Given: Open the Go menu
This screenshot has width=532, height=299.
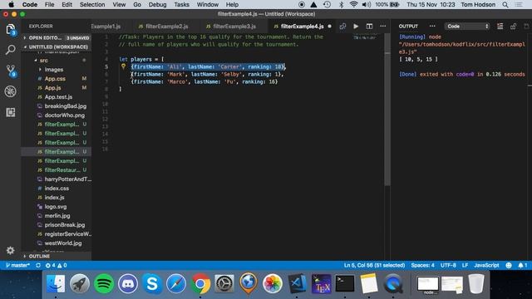Looking at the screenshot, I should coord(137,5).
